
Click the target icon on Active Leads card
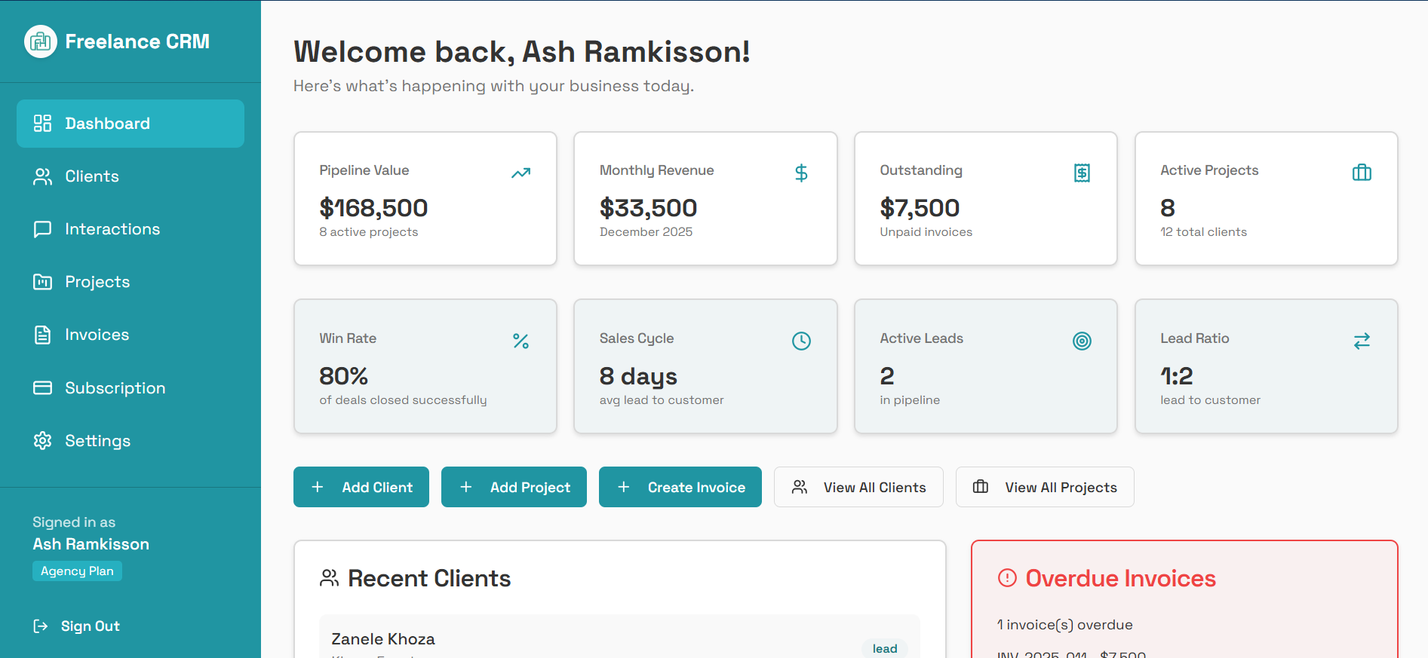pos(1082,341)
